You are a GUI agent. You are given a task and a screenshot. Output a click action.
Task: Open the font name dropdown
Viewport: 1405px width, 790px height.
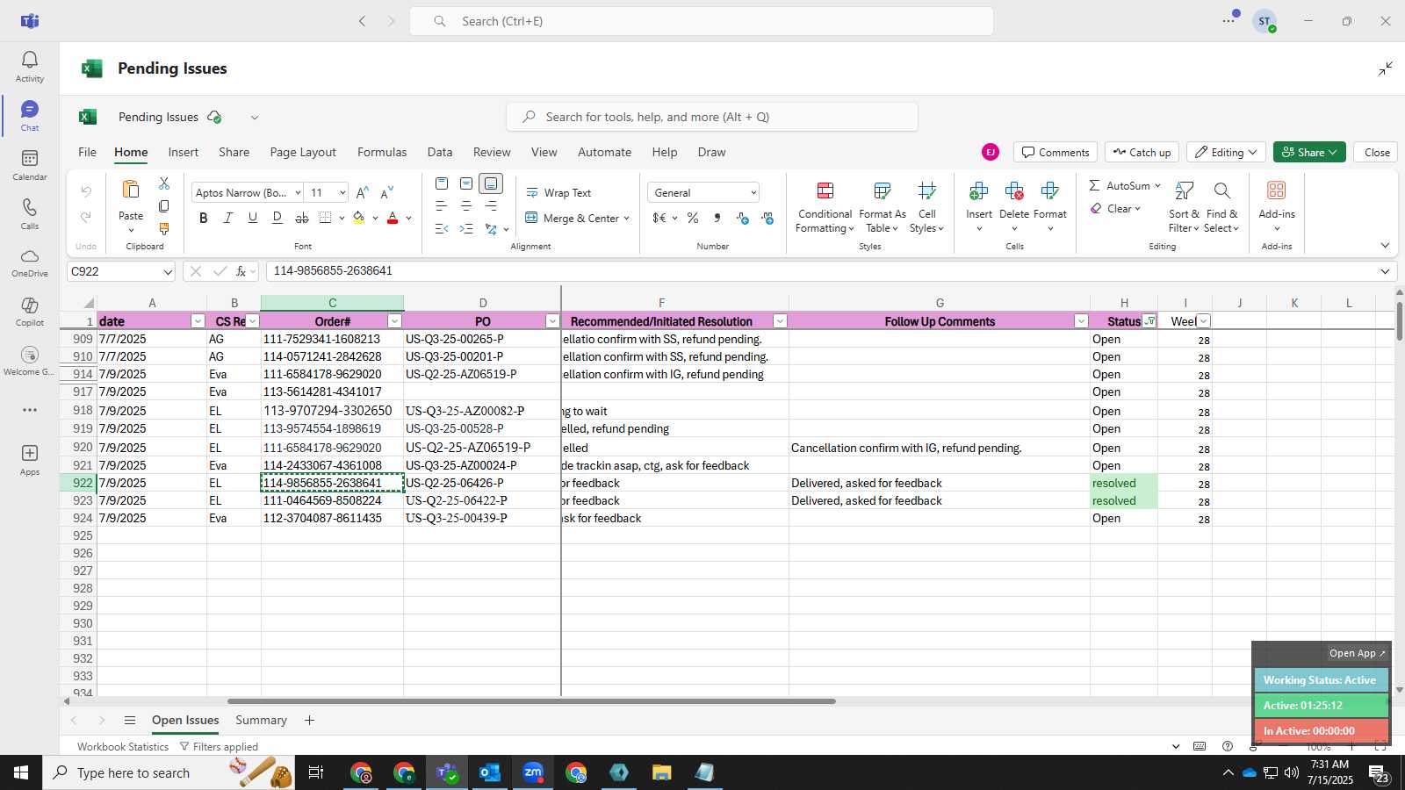point(298,193)
